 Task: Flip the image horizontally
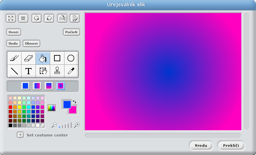[62, 18]
